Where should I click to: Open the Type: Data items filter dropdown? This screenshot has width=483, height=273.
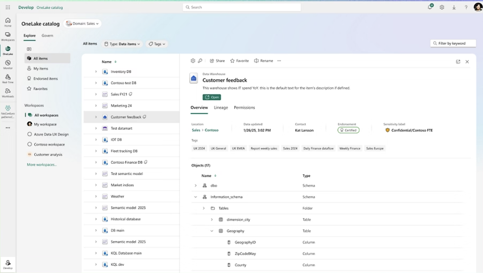point(122,44)
